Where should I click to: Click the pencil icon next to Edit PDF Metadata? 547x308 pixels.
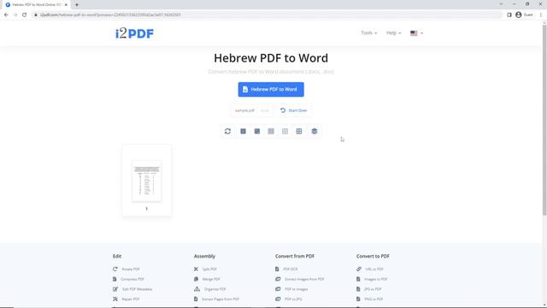pos(115,289)
